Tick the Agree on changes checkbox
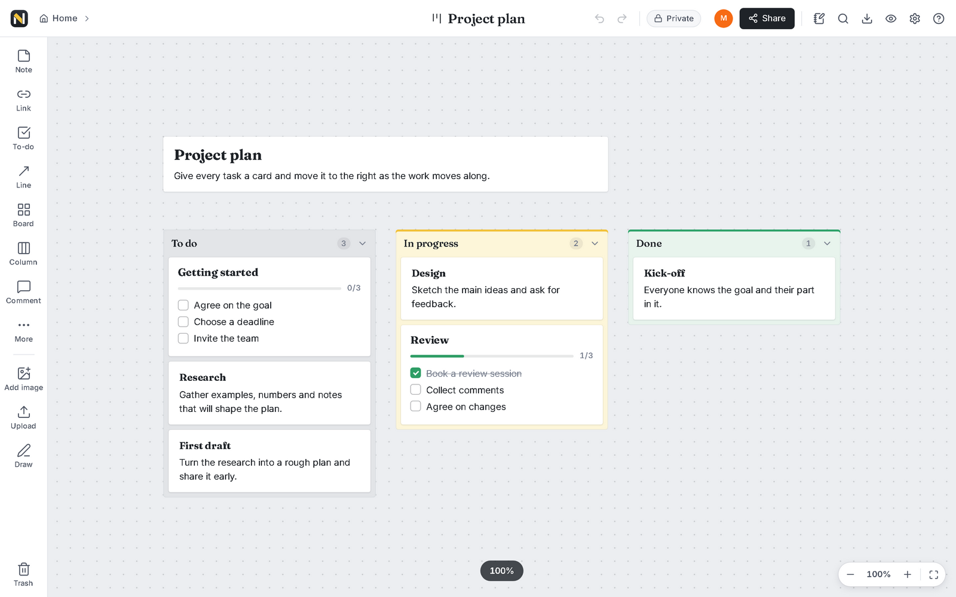 [416, 407]
